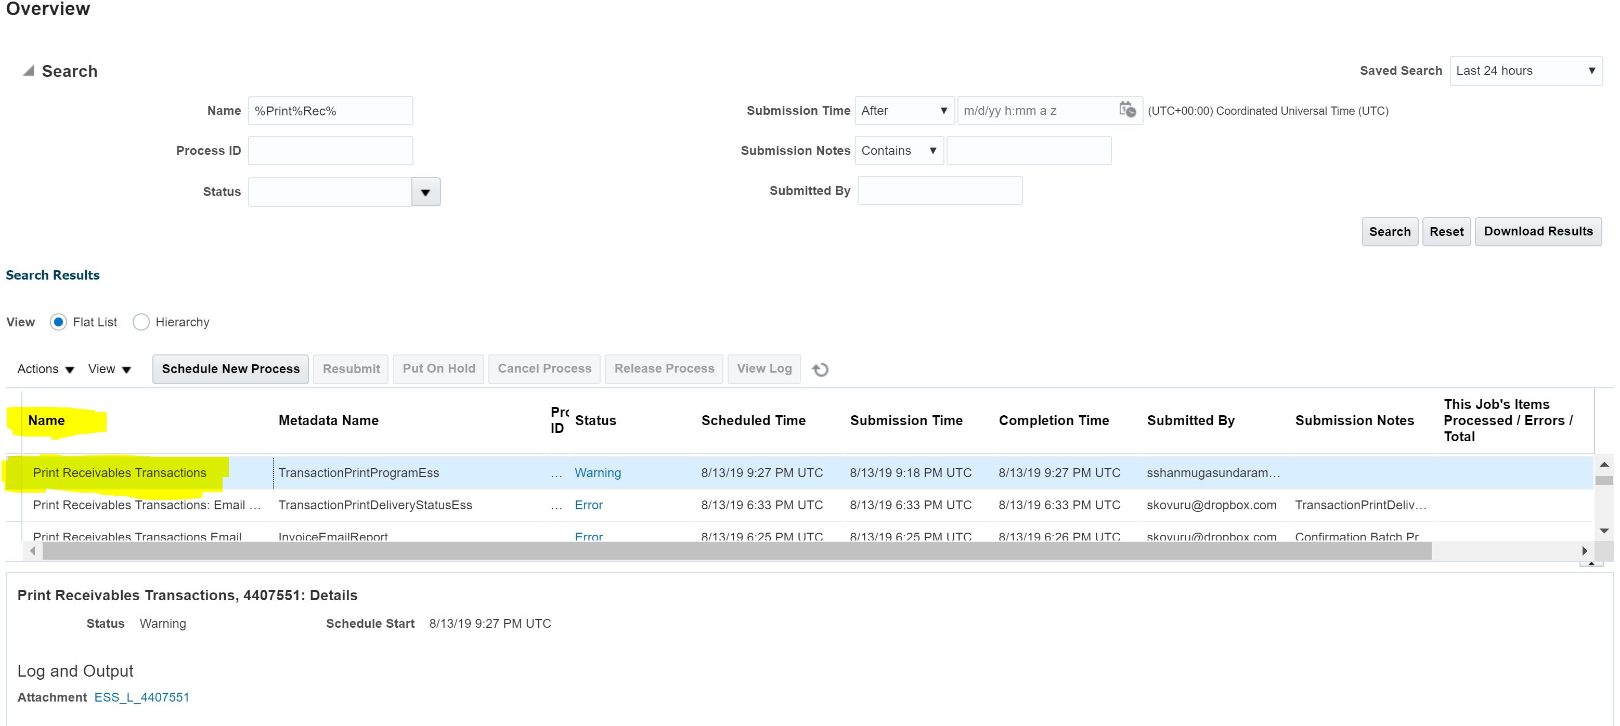
Task: Click the Cancel Process button
Action: point(545,369)
